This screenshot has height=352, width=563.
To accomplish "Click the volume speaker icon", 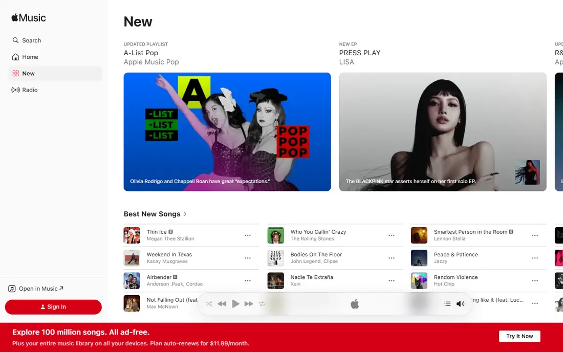I will point(460,303).
